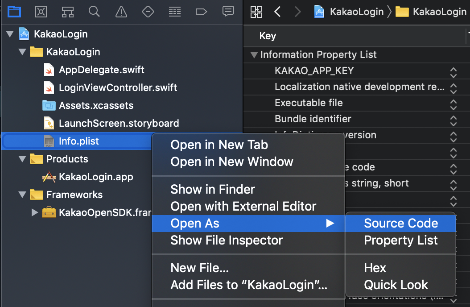This screenshot has height=307, width=470.
Task: Click the KakaoLogin project blueprint icon
Action: click(24, 34)
